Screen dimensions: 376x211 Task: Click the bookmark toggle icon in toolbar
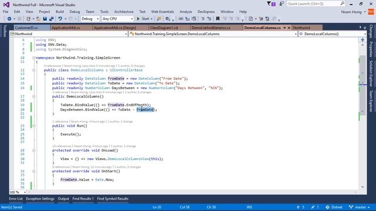(218, 19)
